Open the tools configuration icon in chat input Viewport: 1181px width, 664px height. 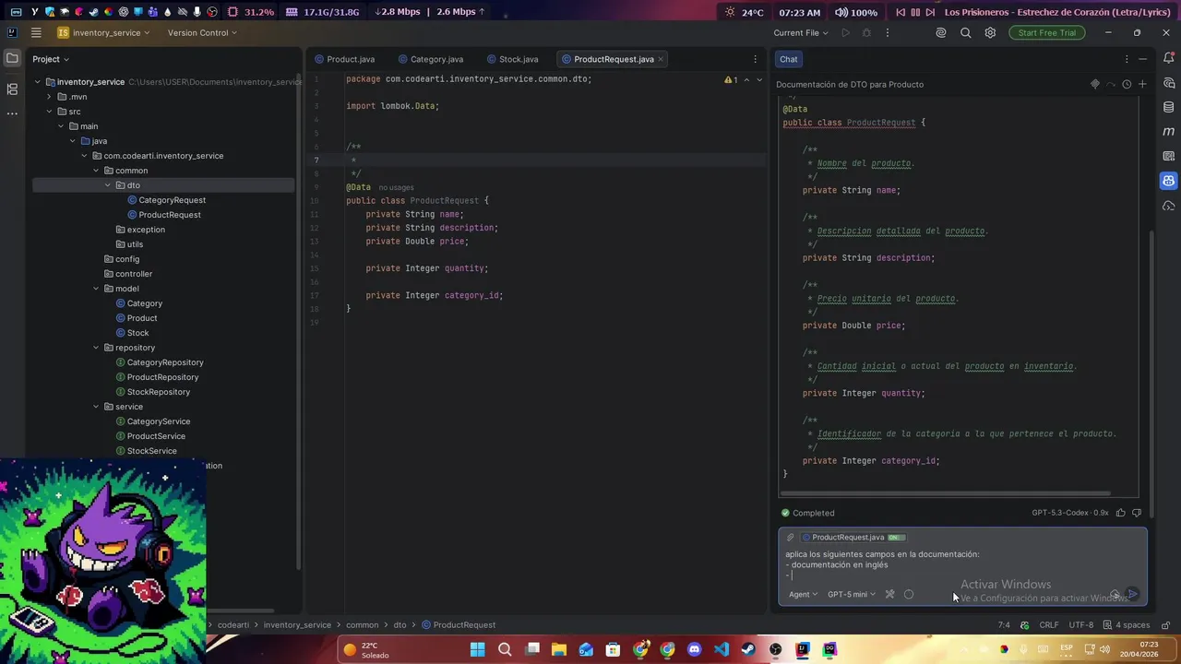(889, 594)
